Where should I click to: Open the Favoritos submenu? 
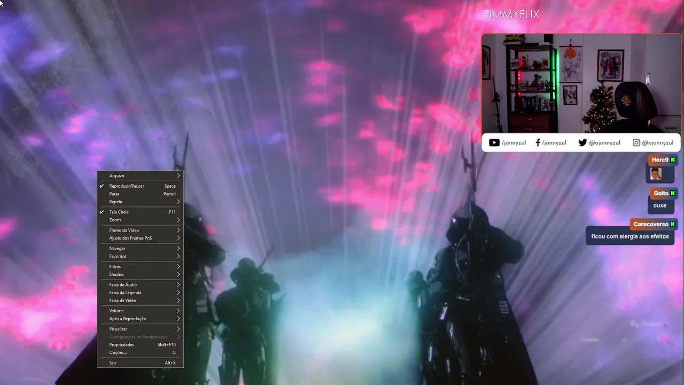pos(140,256)
